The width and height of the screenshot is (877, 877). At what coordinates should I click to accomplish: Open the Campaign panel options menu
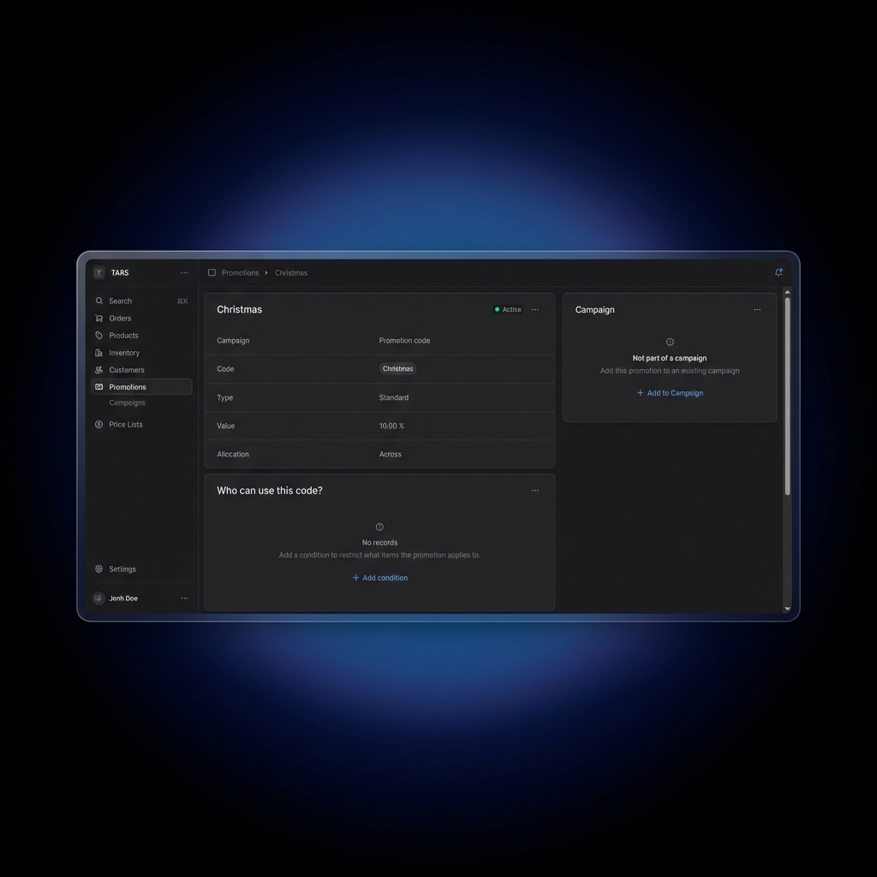click(756, 309)
